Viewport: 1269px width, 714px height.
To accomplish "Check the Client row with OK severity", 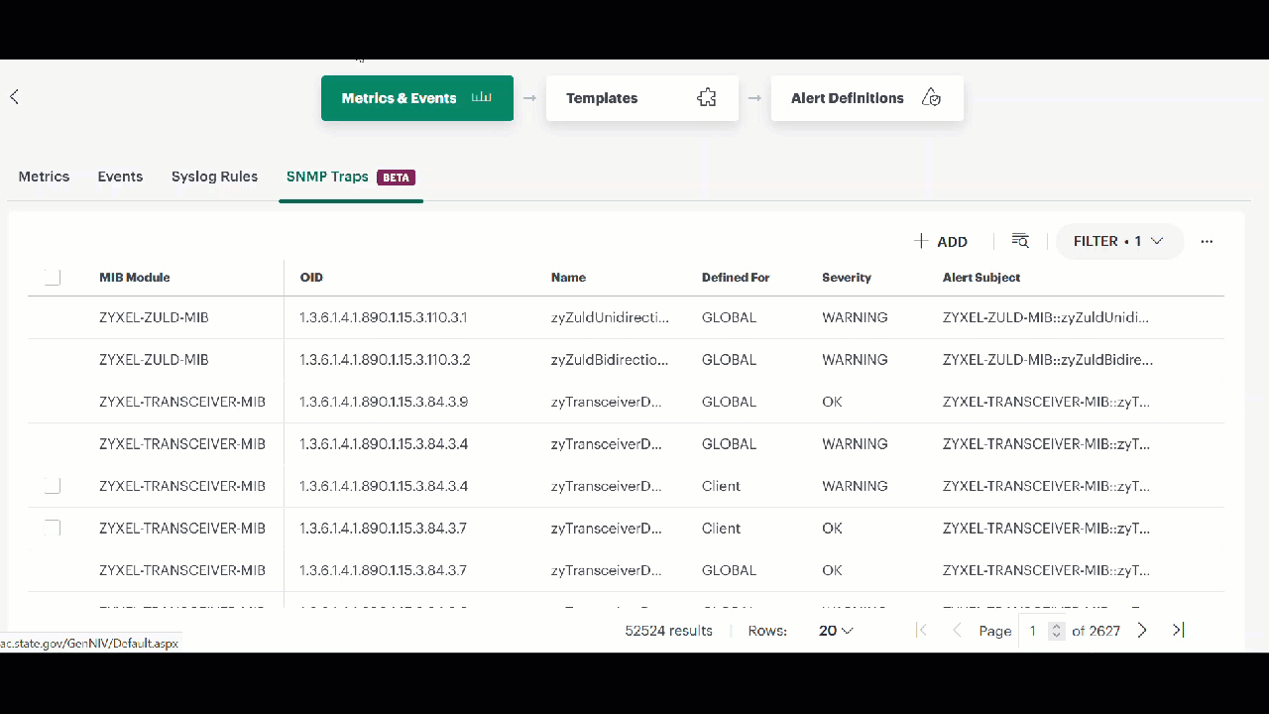I will tap(53, 529).
